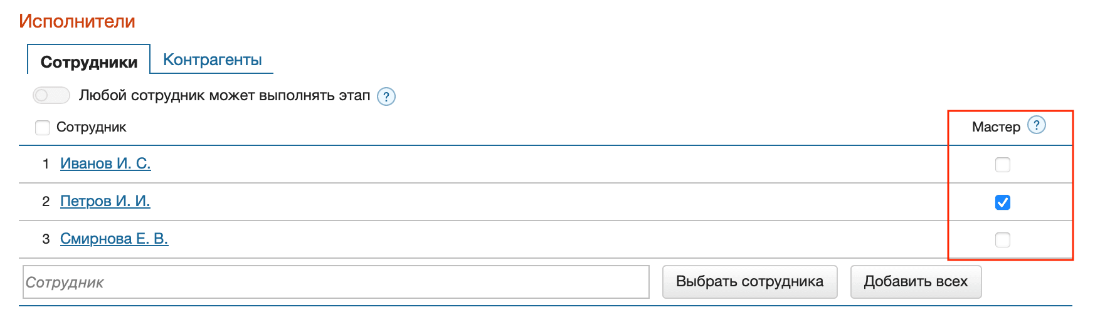Click the 'Мастер' column header label
1105x327 pixels.
pyautogui.click(x=996, y=127)
